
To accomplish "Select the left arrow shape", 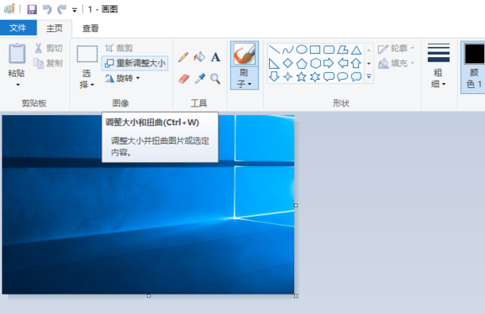I will [343, 63].
